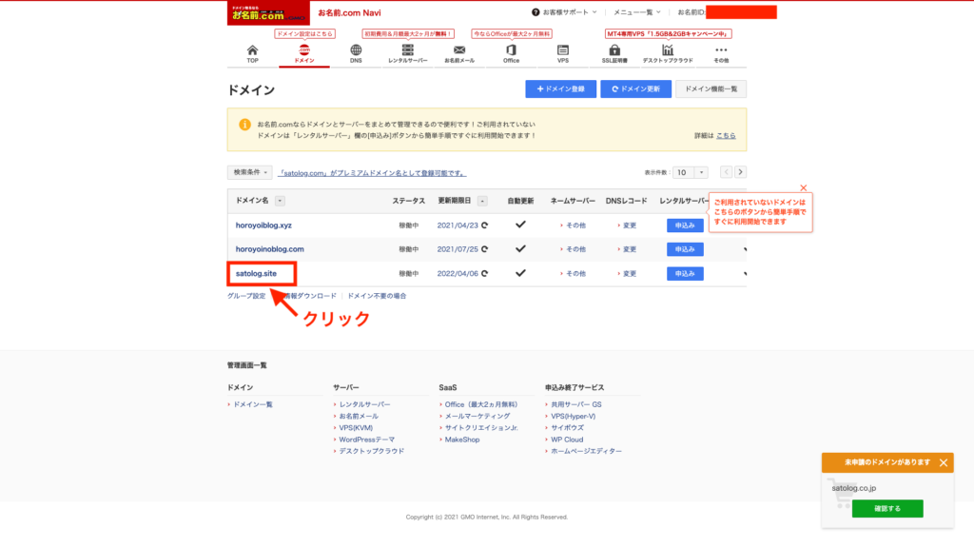Image resolution: width=974 pixels, height=548 pixels.
Task: Go to the previous page arrow
Action: point(726,172)
